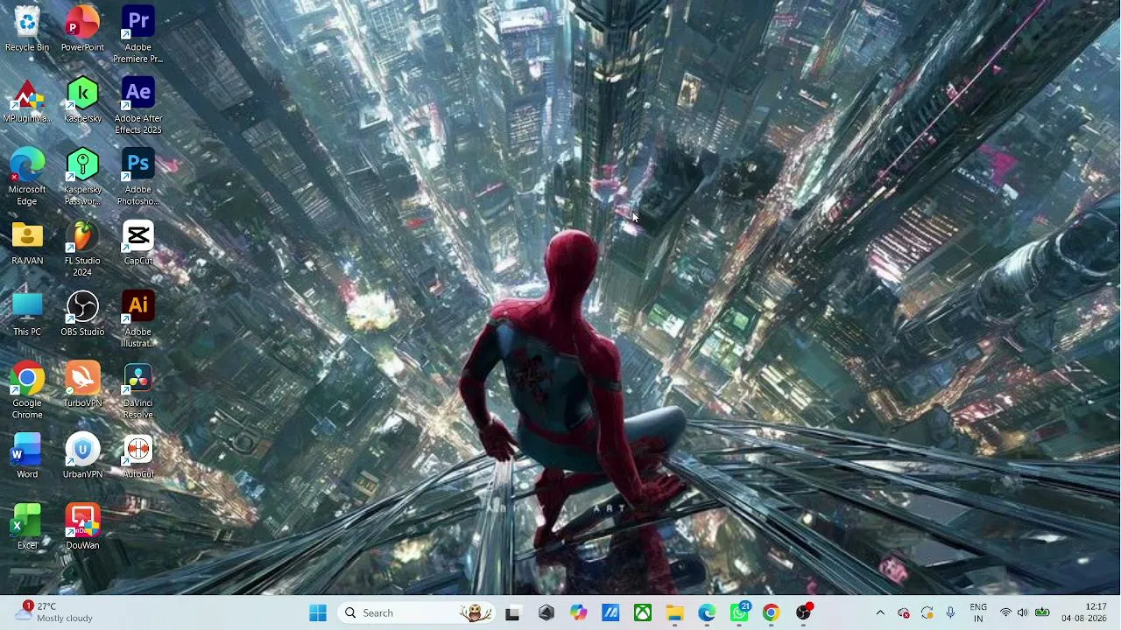The image size is (1121, 630).
Task: Open Task View from the taskbar
Action: point(512,613)
